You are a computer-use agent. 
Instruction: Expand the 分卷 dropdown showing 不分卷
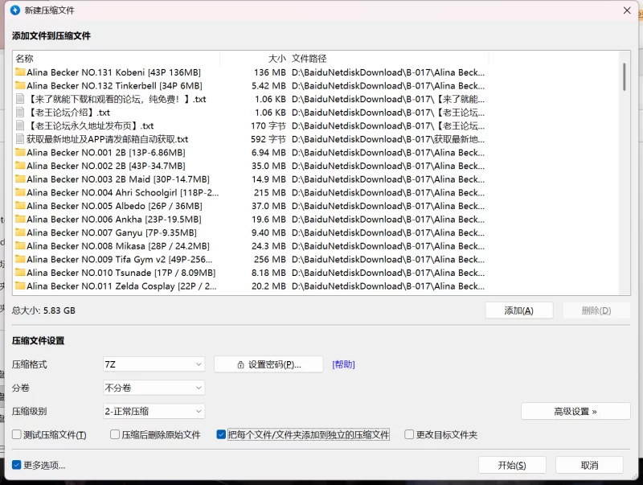[x=154, y=388]
